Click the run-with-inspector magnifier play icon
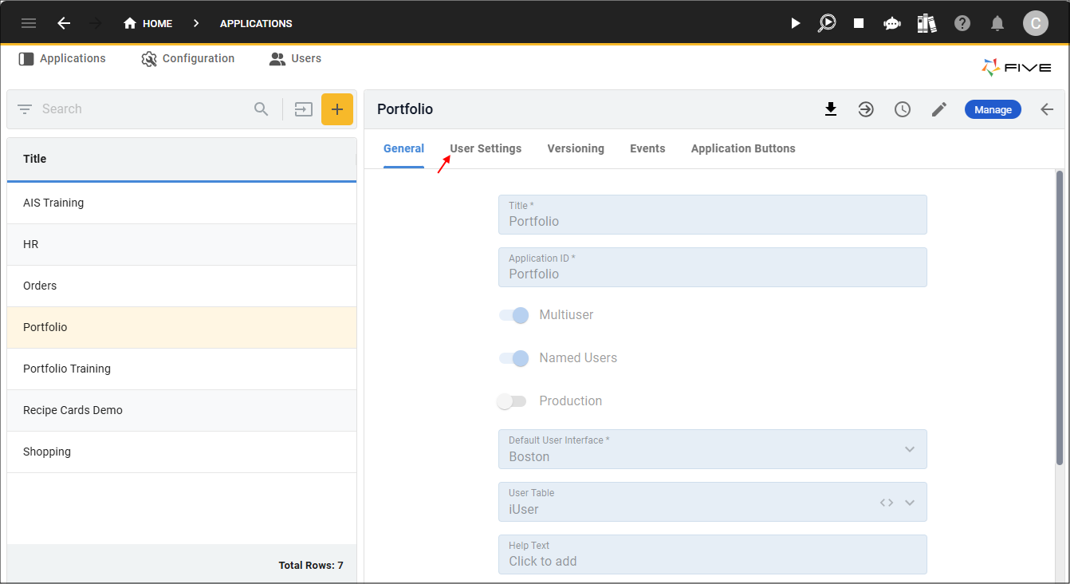1070x584 pixels. 827,23
